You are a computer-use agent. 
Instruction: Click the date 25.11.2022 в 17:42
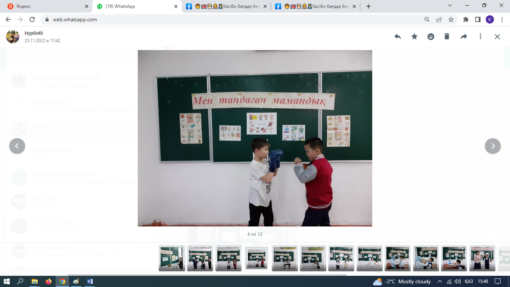[x=43, y=40]
